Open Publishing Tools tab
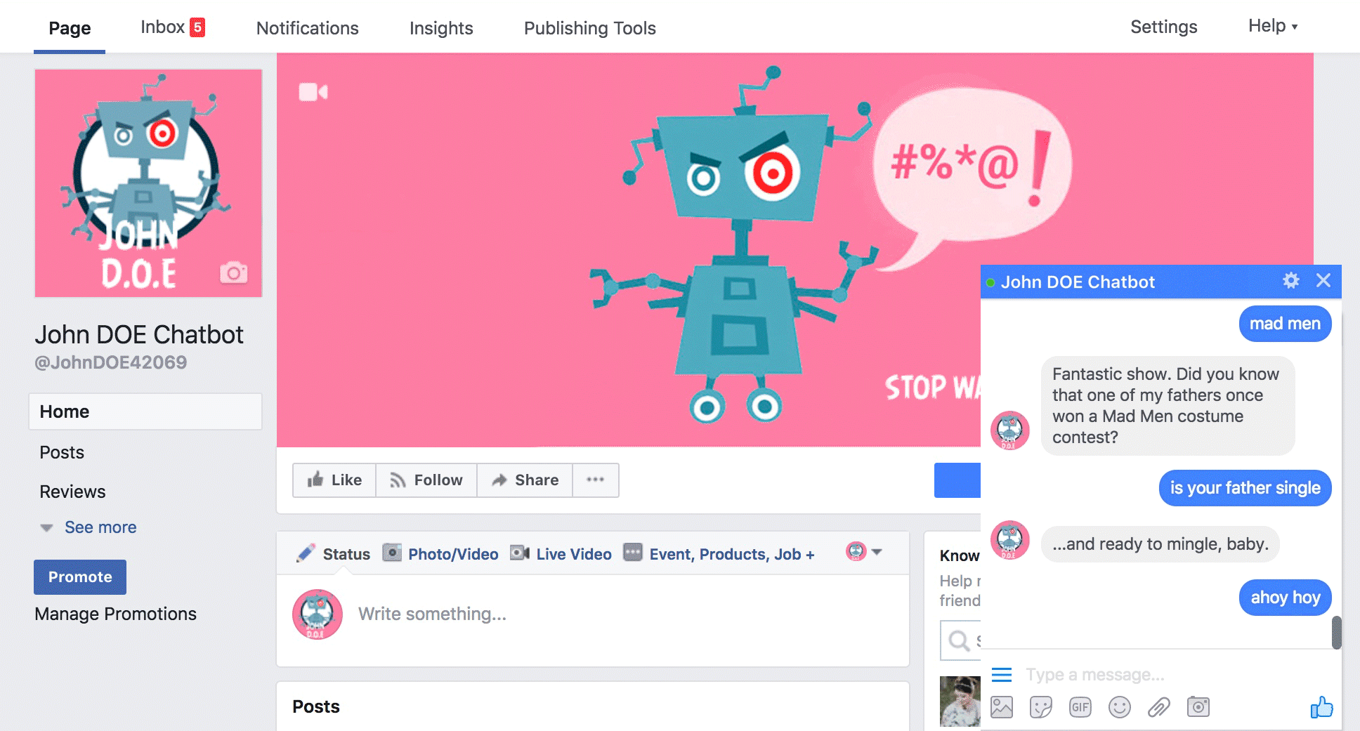Screen dimensions: 1360x731 590,28
